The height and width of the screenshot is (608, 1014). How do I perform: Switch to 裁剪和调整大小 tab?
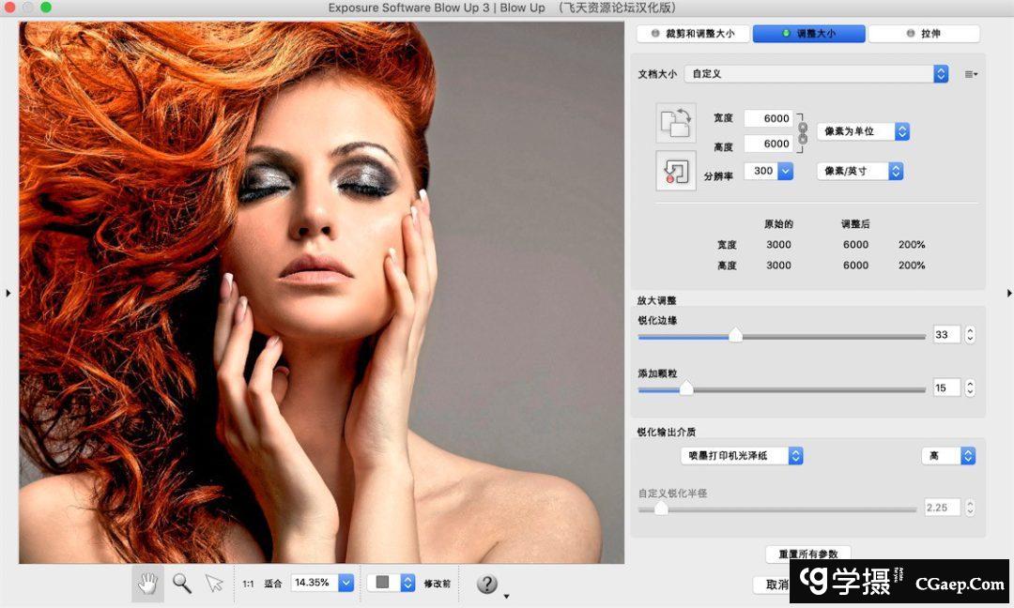click(693, 34)
